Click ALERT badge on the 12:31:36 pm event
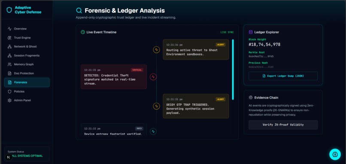Image resolution: width=346 pixels, height=164 pixels. pos(221,45)
